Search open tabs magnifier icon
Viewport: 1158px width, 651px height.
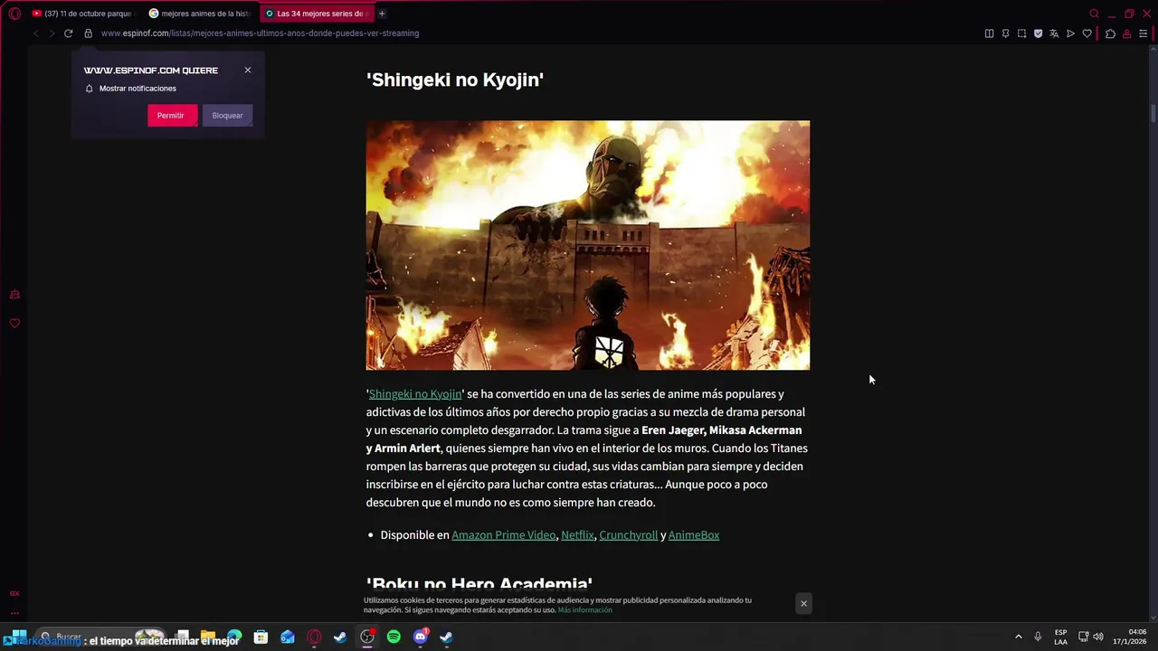coord(1094,14)
